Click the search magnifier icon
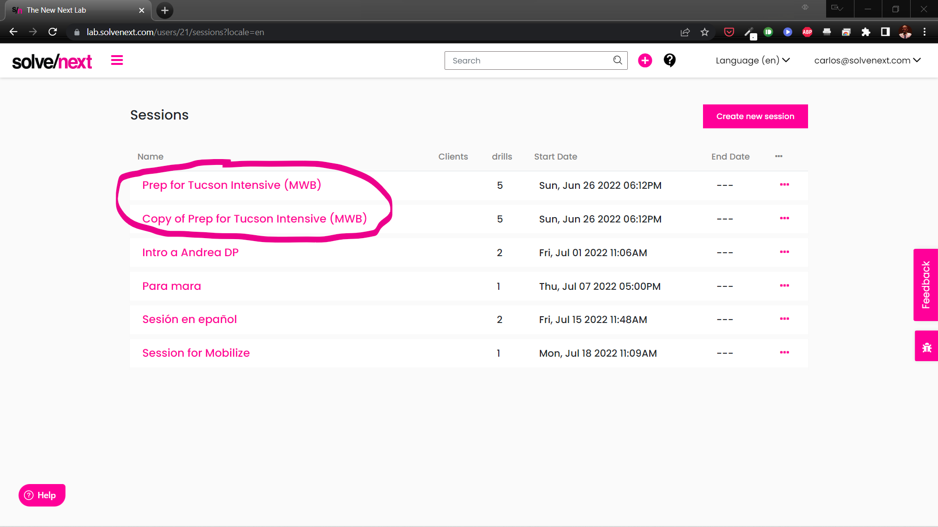Viewport: 938px width, 527px height. click(x=618, y=61)
